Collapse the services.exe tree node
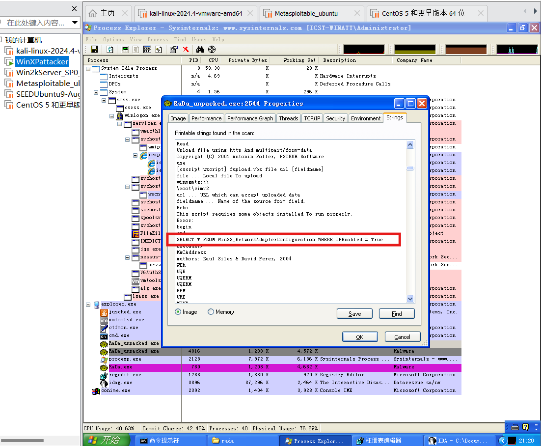This screenshot has height=446, width=541. click(120, 124)
